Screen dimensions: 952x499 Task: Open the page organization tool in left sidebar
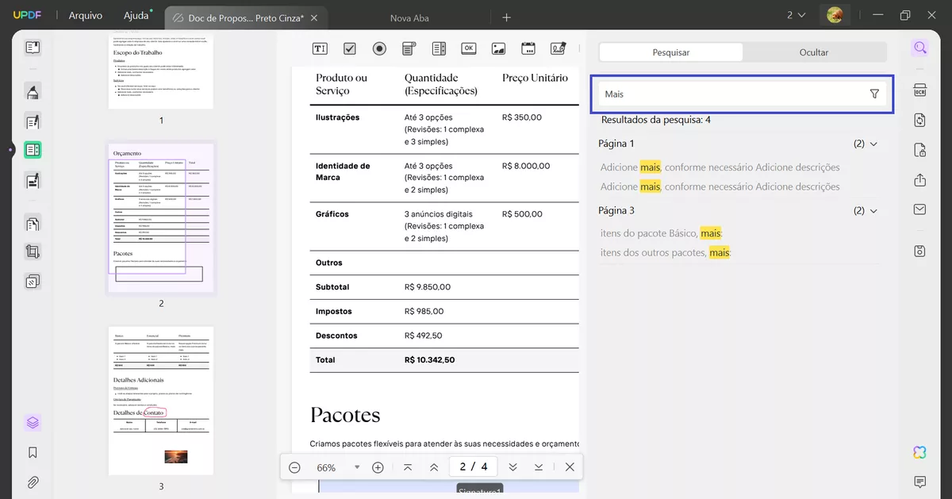click(33, 223)
